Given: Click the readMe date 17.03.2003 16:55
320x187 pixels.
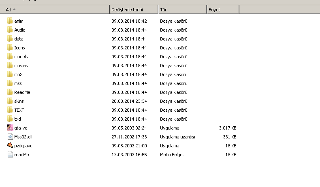Looking at the screenshot, I should 129,155.
